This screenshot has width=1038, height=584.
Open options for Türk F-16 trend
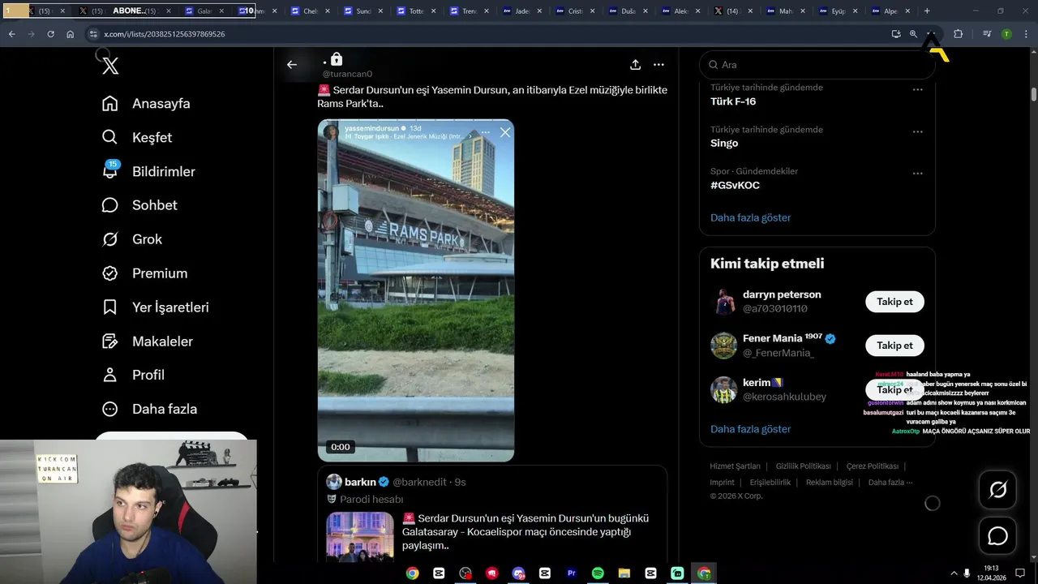pyautogui.click(x=918, y=90)
